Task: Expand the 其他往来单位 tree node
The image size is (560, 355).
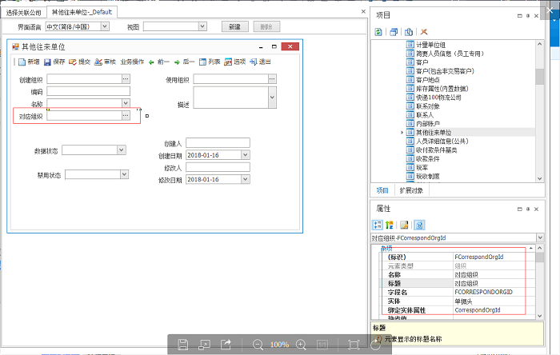Action: 402,132
